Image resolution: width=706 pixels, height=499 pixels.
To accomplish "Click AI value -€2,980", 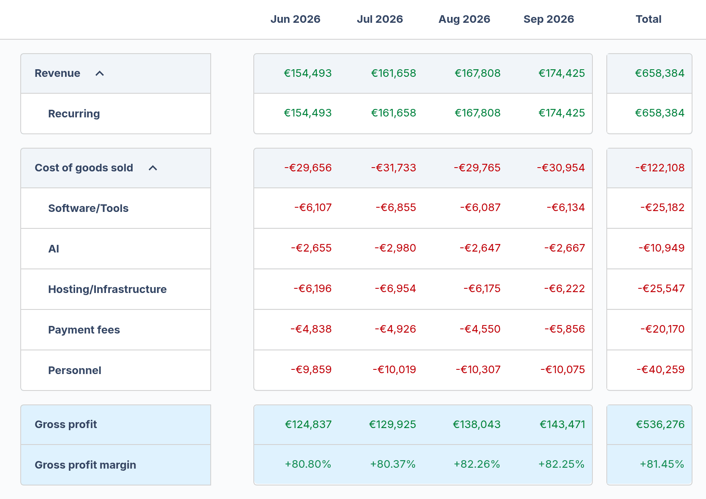I will coord(395,248).
